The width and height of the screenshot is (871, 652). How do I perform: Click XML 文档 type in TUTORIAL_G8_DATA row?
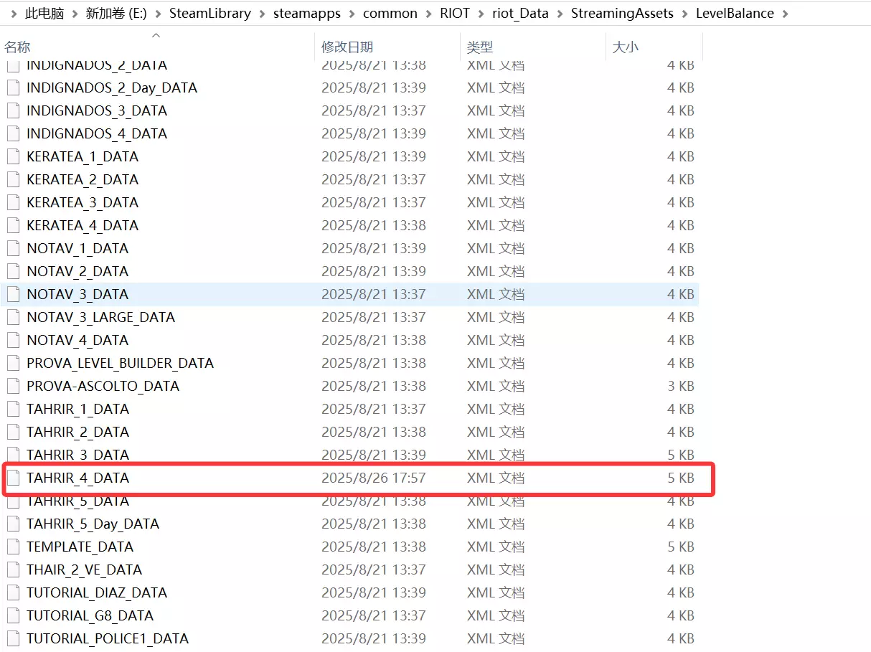(496, 615)
